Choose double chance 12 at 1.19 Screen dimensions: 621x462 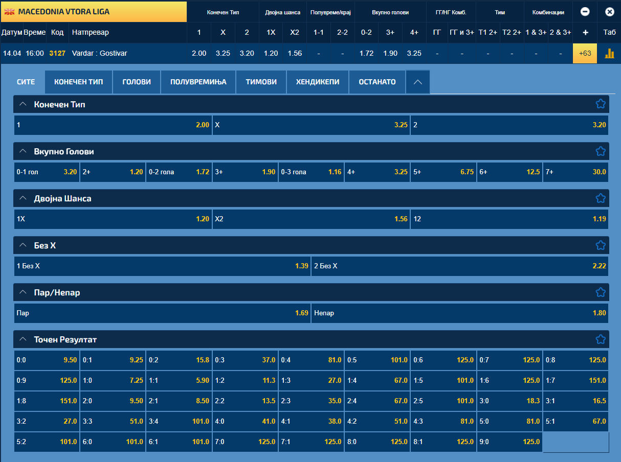(x=509, y=219)
